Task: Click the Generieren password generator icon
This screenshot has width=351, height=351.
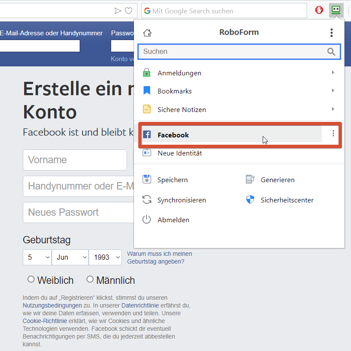Action: (250, 179)
